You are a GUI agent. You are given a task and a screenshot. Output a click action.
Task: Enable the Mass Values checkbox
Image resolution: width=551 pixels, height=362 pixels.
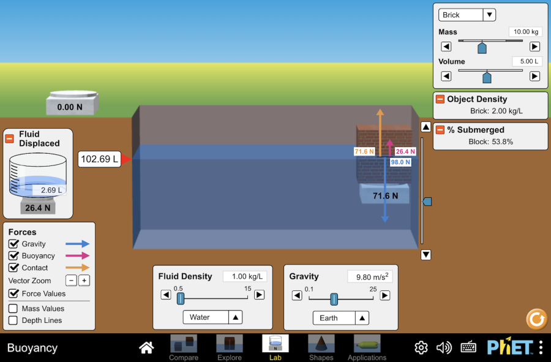pyautogui.click(x=13, y=309)
